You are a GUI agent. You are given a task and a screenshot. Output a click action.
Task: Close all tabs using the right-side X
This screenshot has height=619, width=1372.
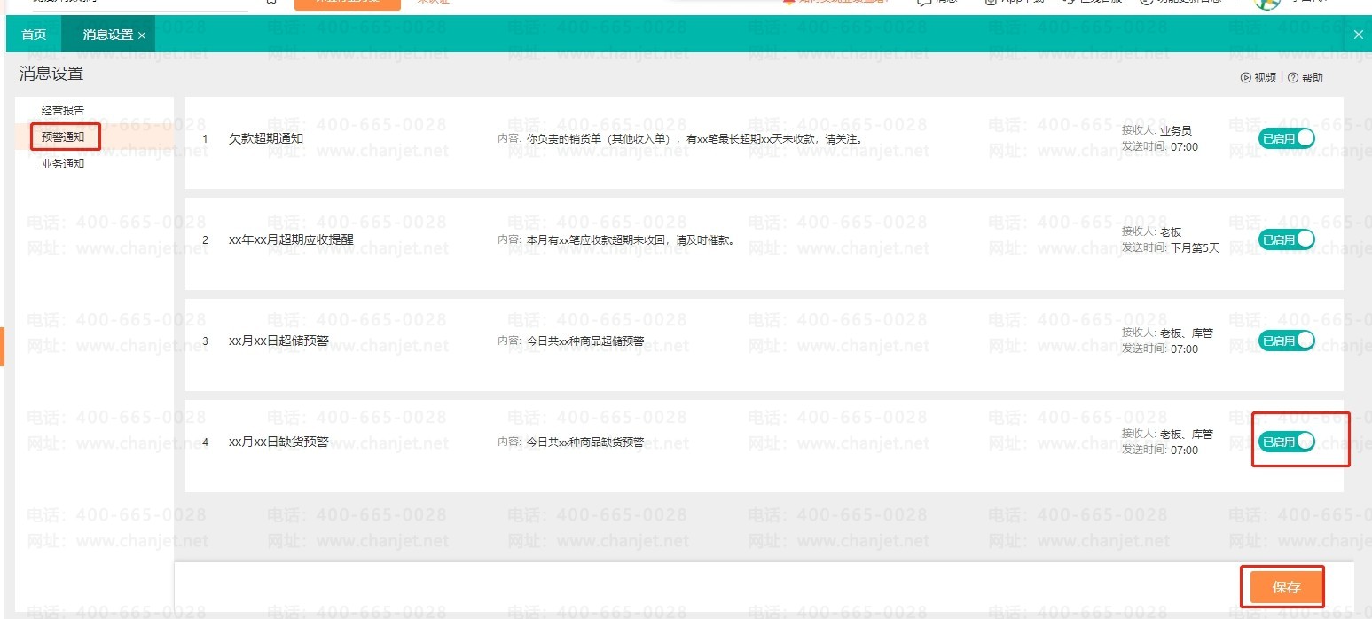pos(1358,35)
